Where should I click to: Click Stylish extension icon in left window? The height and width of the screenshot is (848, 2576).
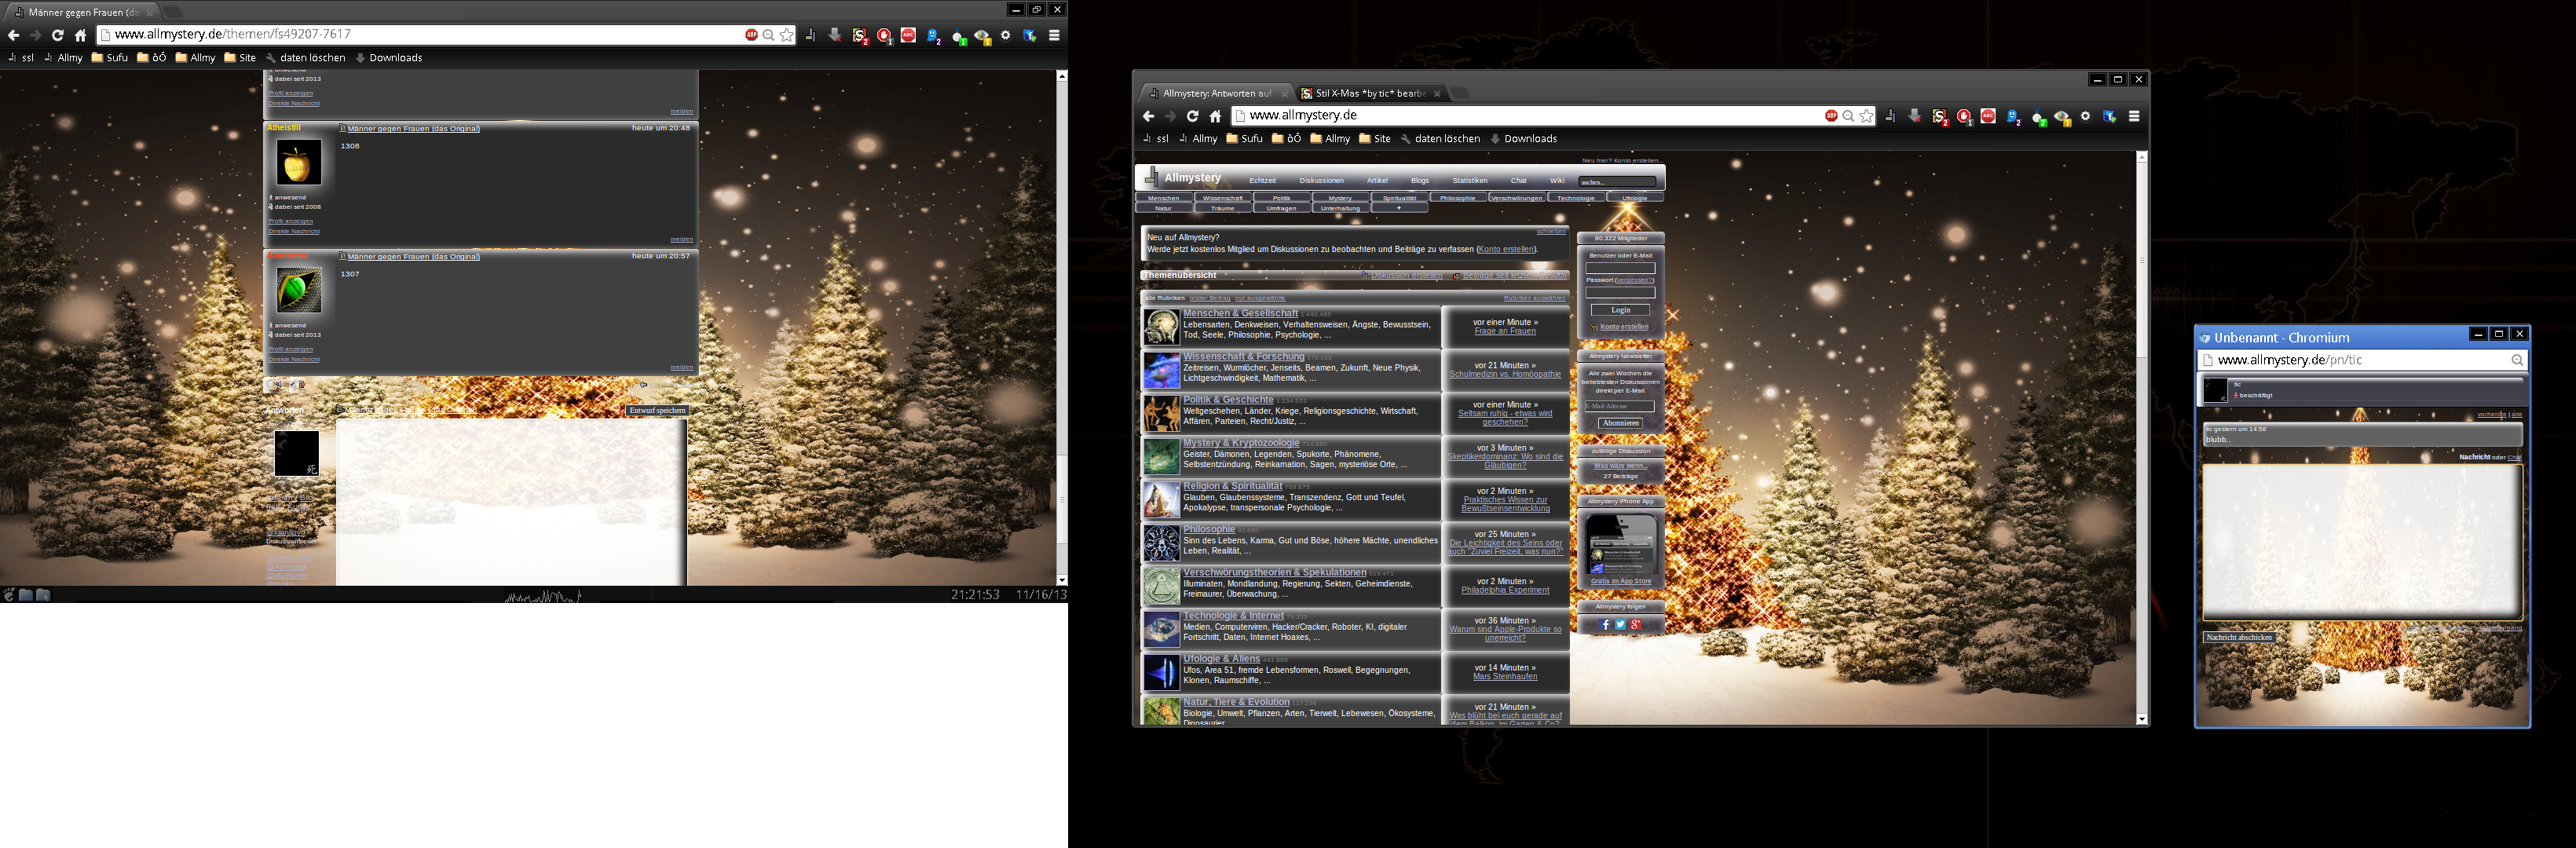859,36
